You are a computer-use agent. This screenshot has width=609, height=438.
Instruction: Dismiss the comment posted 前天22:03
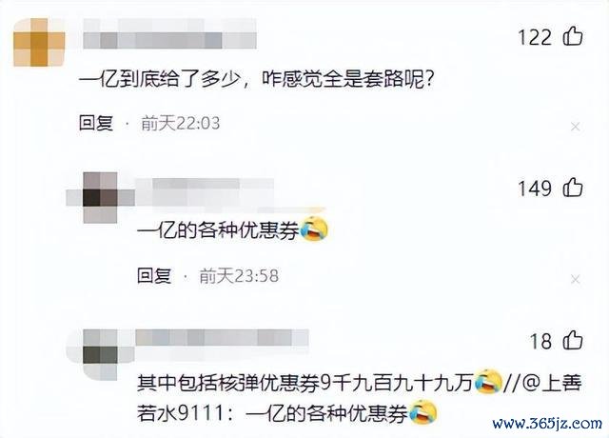[575, 127]
